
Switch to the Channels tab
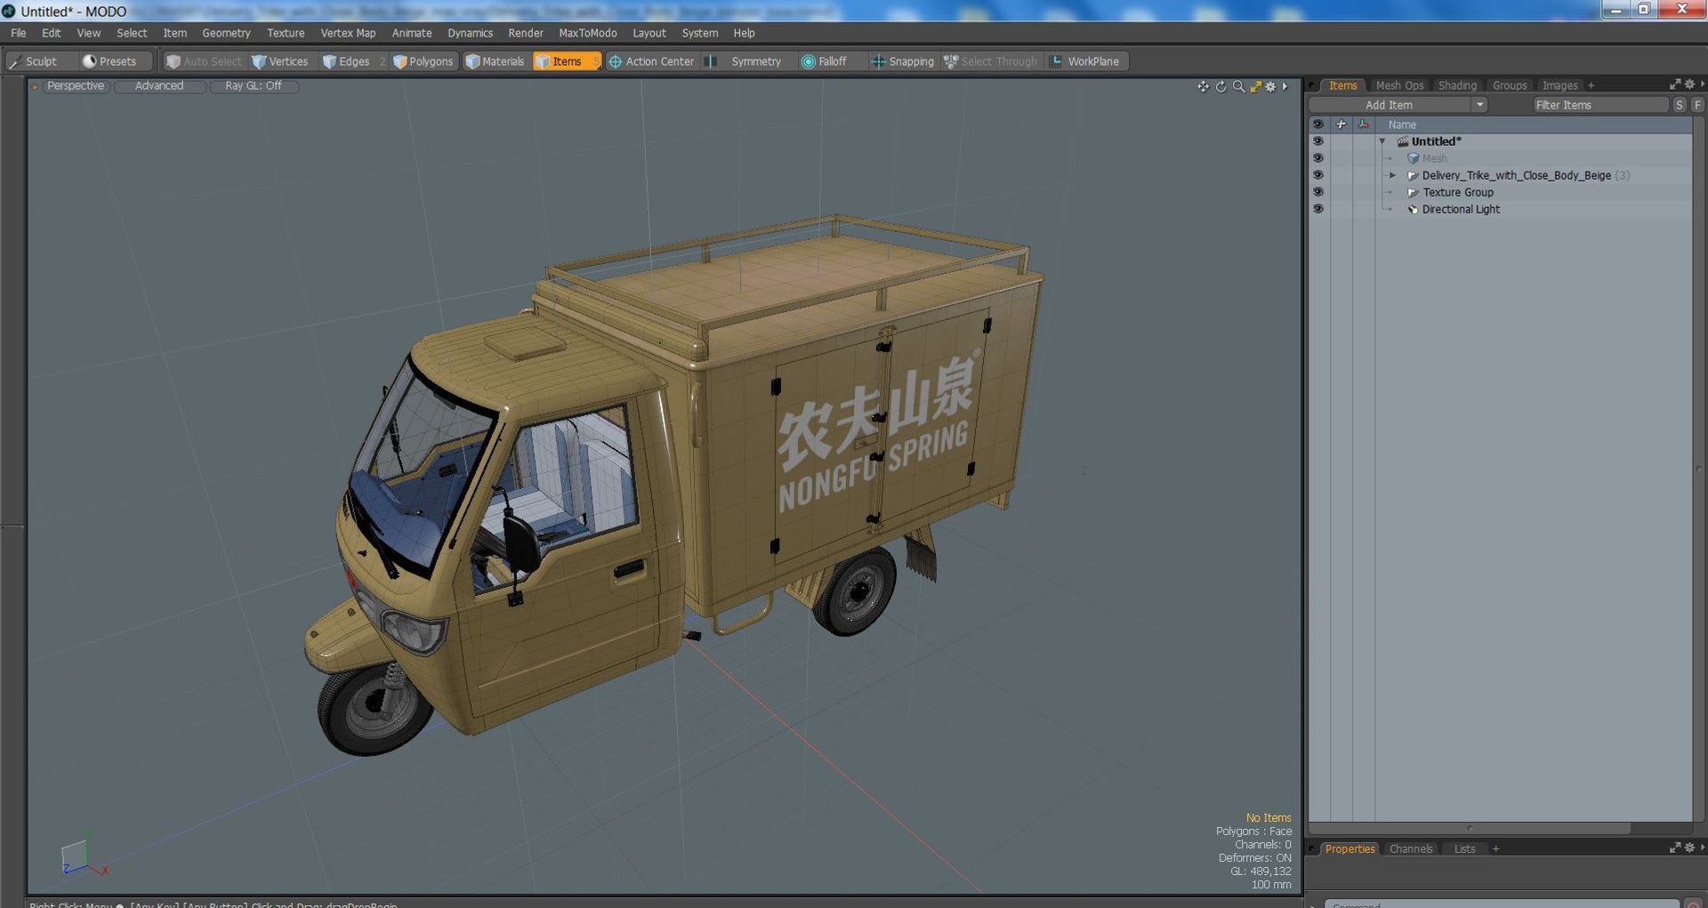tap(1411, 849)
